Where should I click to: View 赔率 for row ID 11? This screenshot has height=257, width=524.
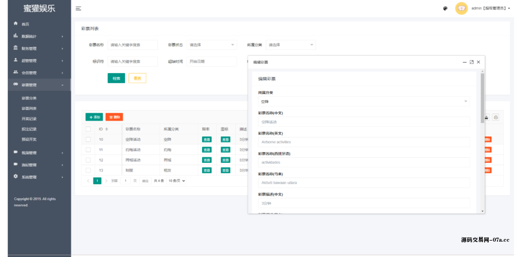click(207, 149)
